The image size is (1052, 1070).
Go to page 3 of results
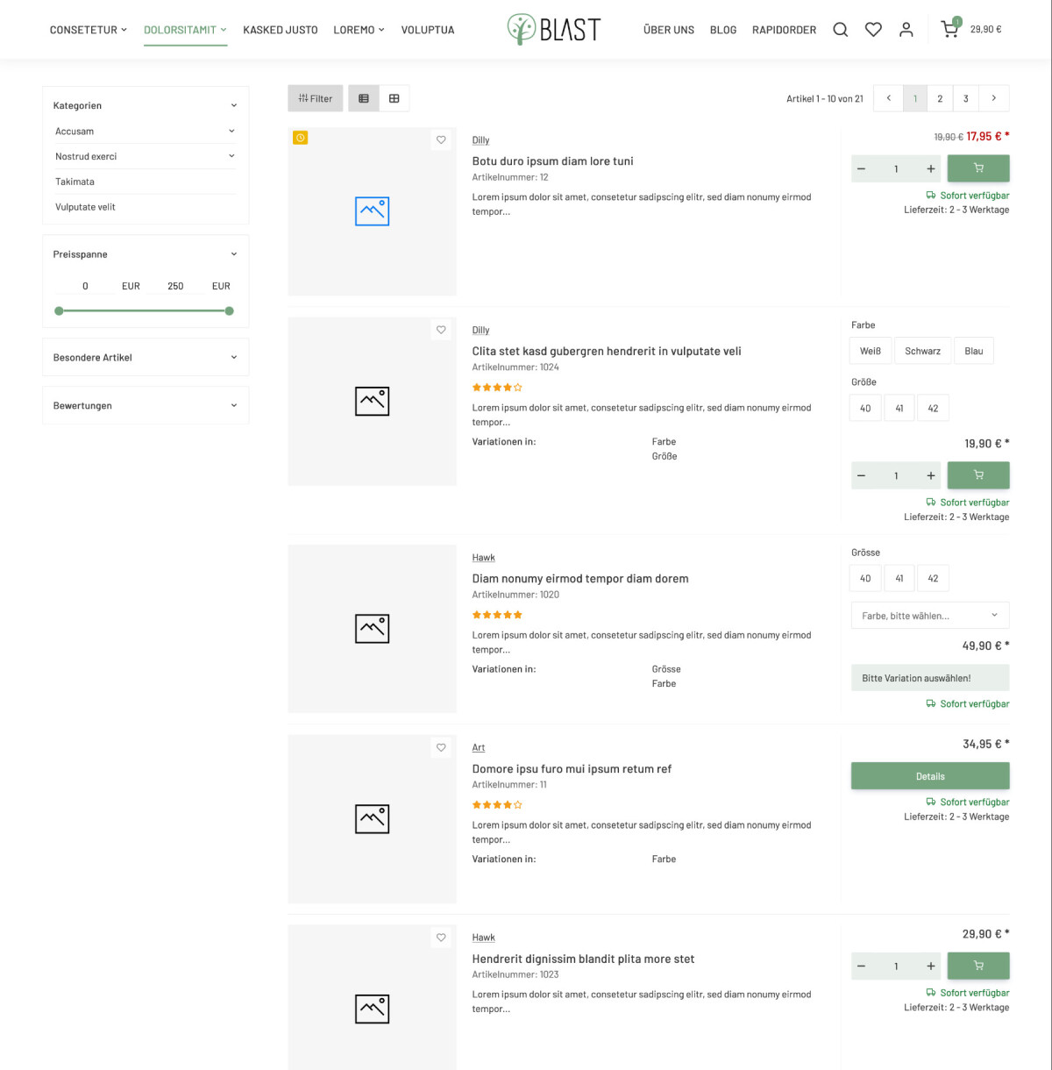pyautogui.click(x=966, y=98)
